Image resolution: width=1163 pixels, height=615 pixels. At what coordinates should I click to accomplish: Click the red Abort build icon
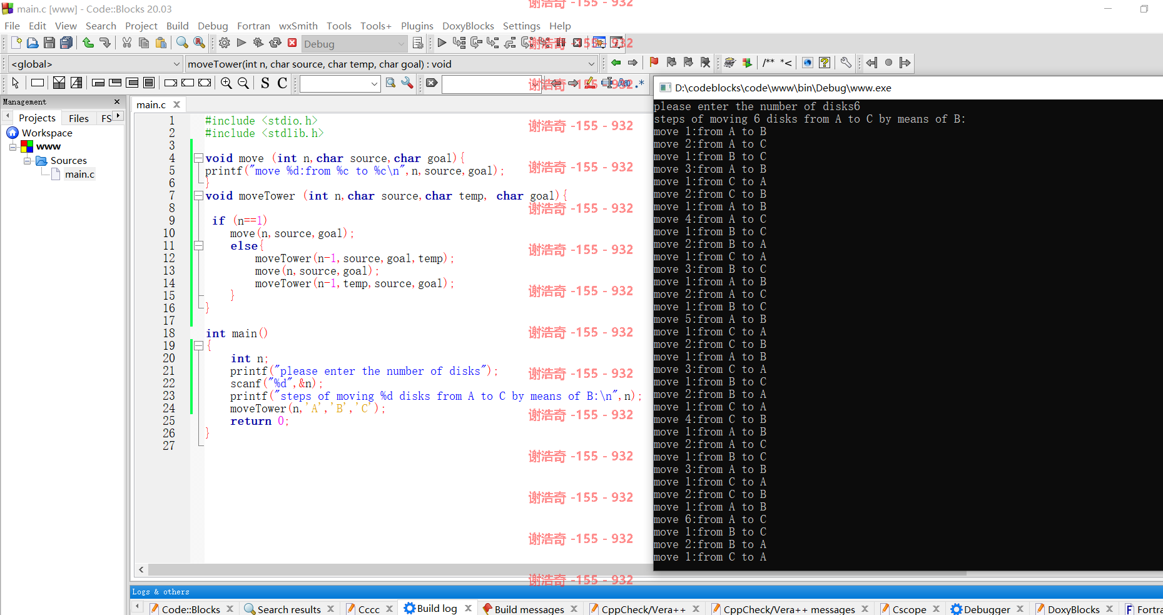pyautogui.click(x=292, y=43)
